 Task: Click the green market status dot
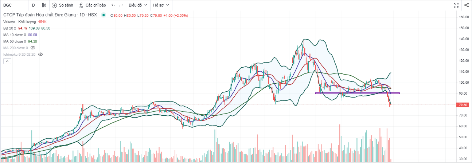point(104,15)
